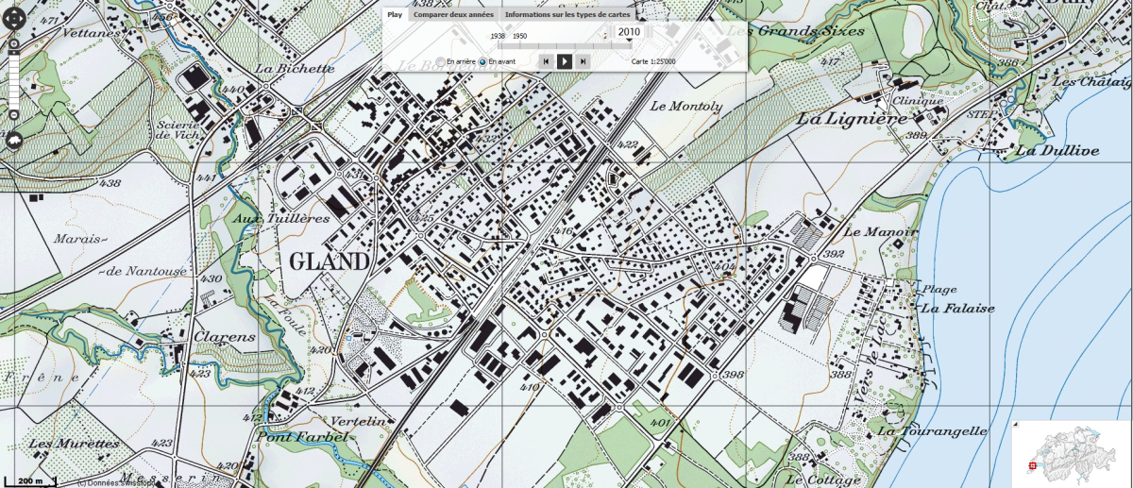Start the map time animation
Screen dimensions: 1133x488
coord(564,61)
